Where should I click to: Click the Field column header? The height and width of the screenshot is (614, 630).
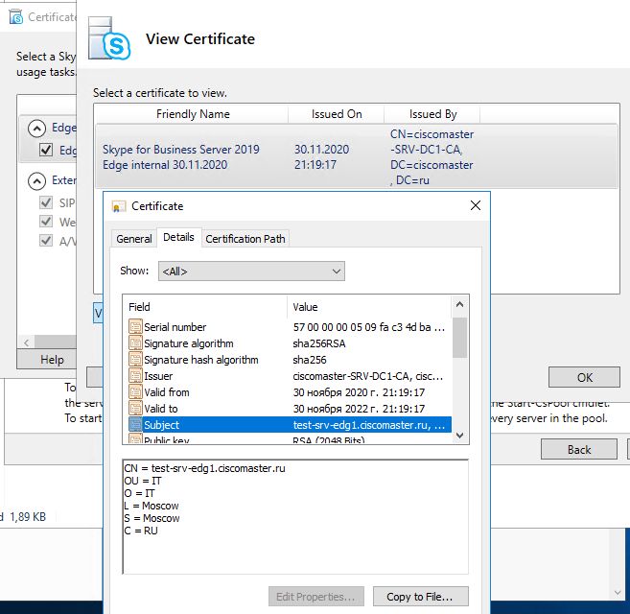click(206, 307)
